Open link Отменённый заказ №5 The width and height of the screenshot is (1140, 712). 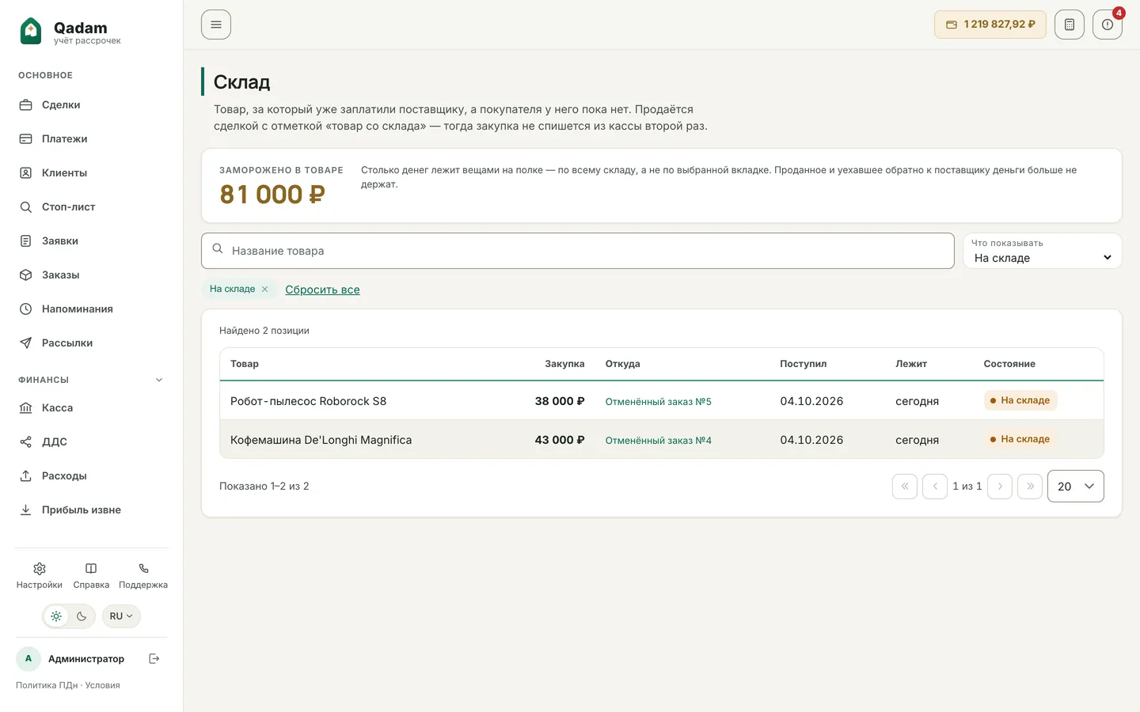coord(659,402)
